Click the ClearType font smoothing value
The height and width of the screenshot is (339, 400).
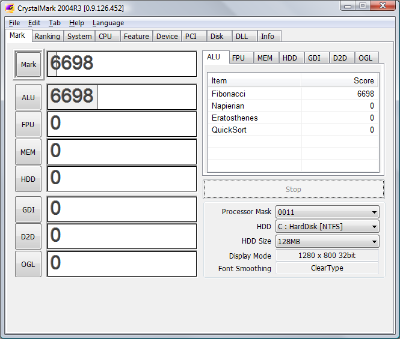tap(327, 268)
